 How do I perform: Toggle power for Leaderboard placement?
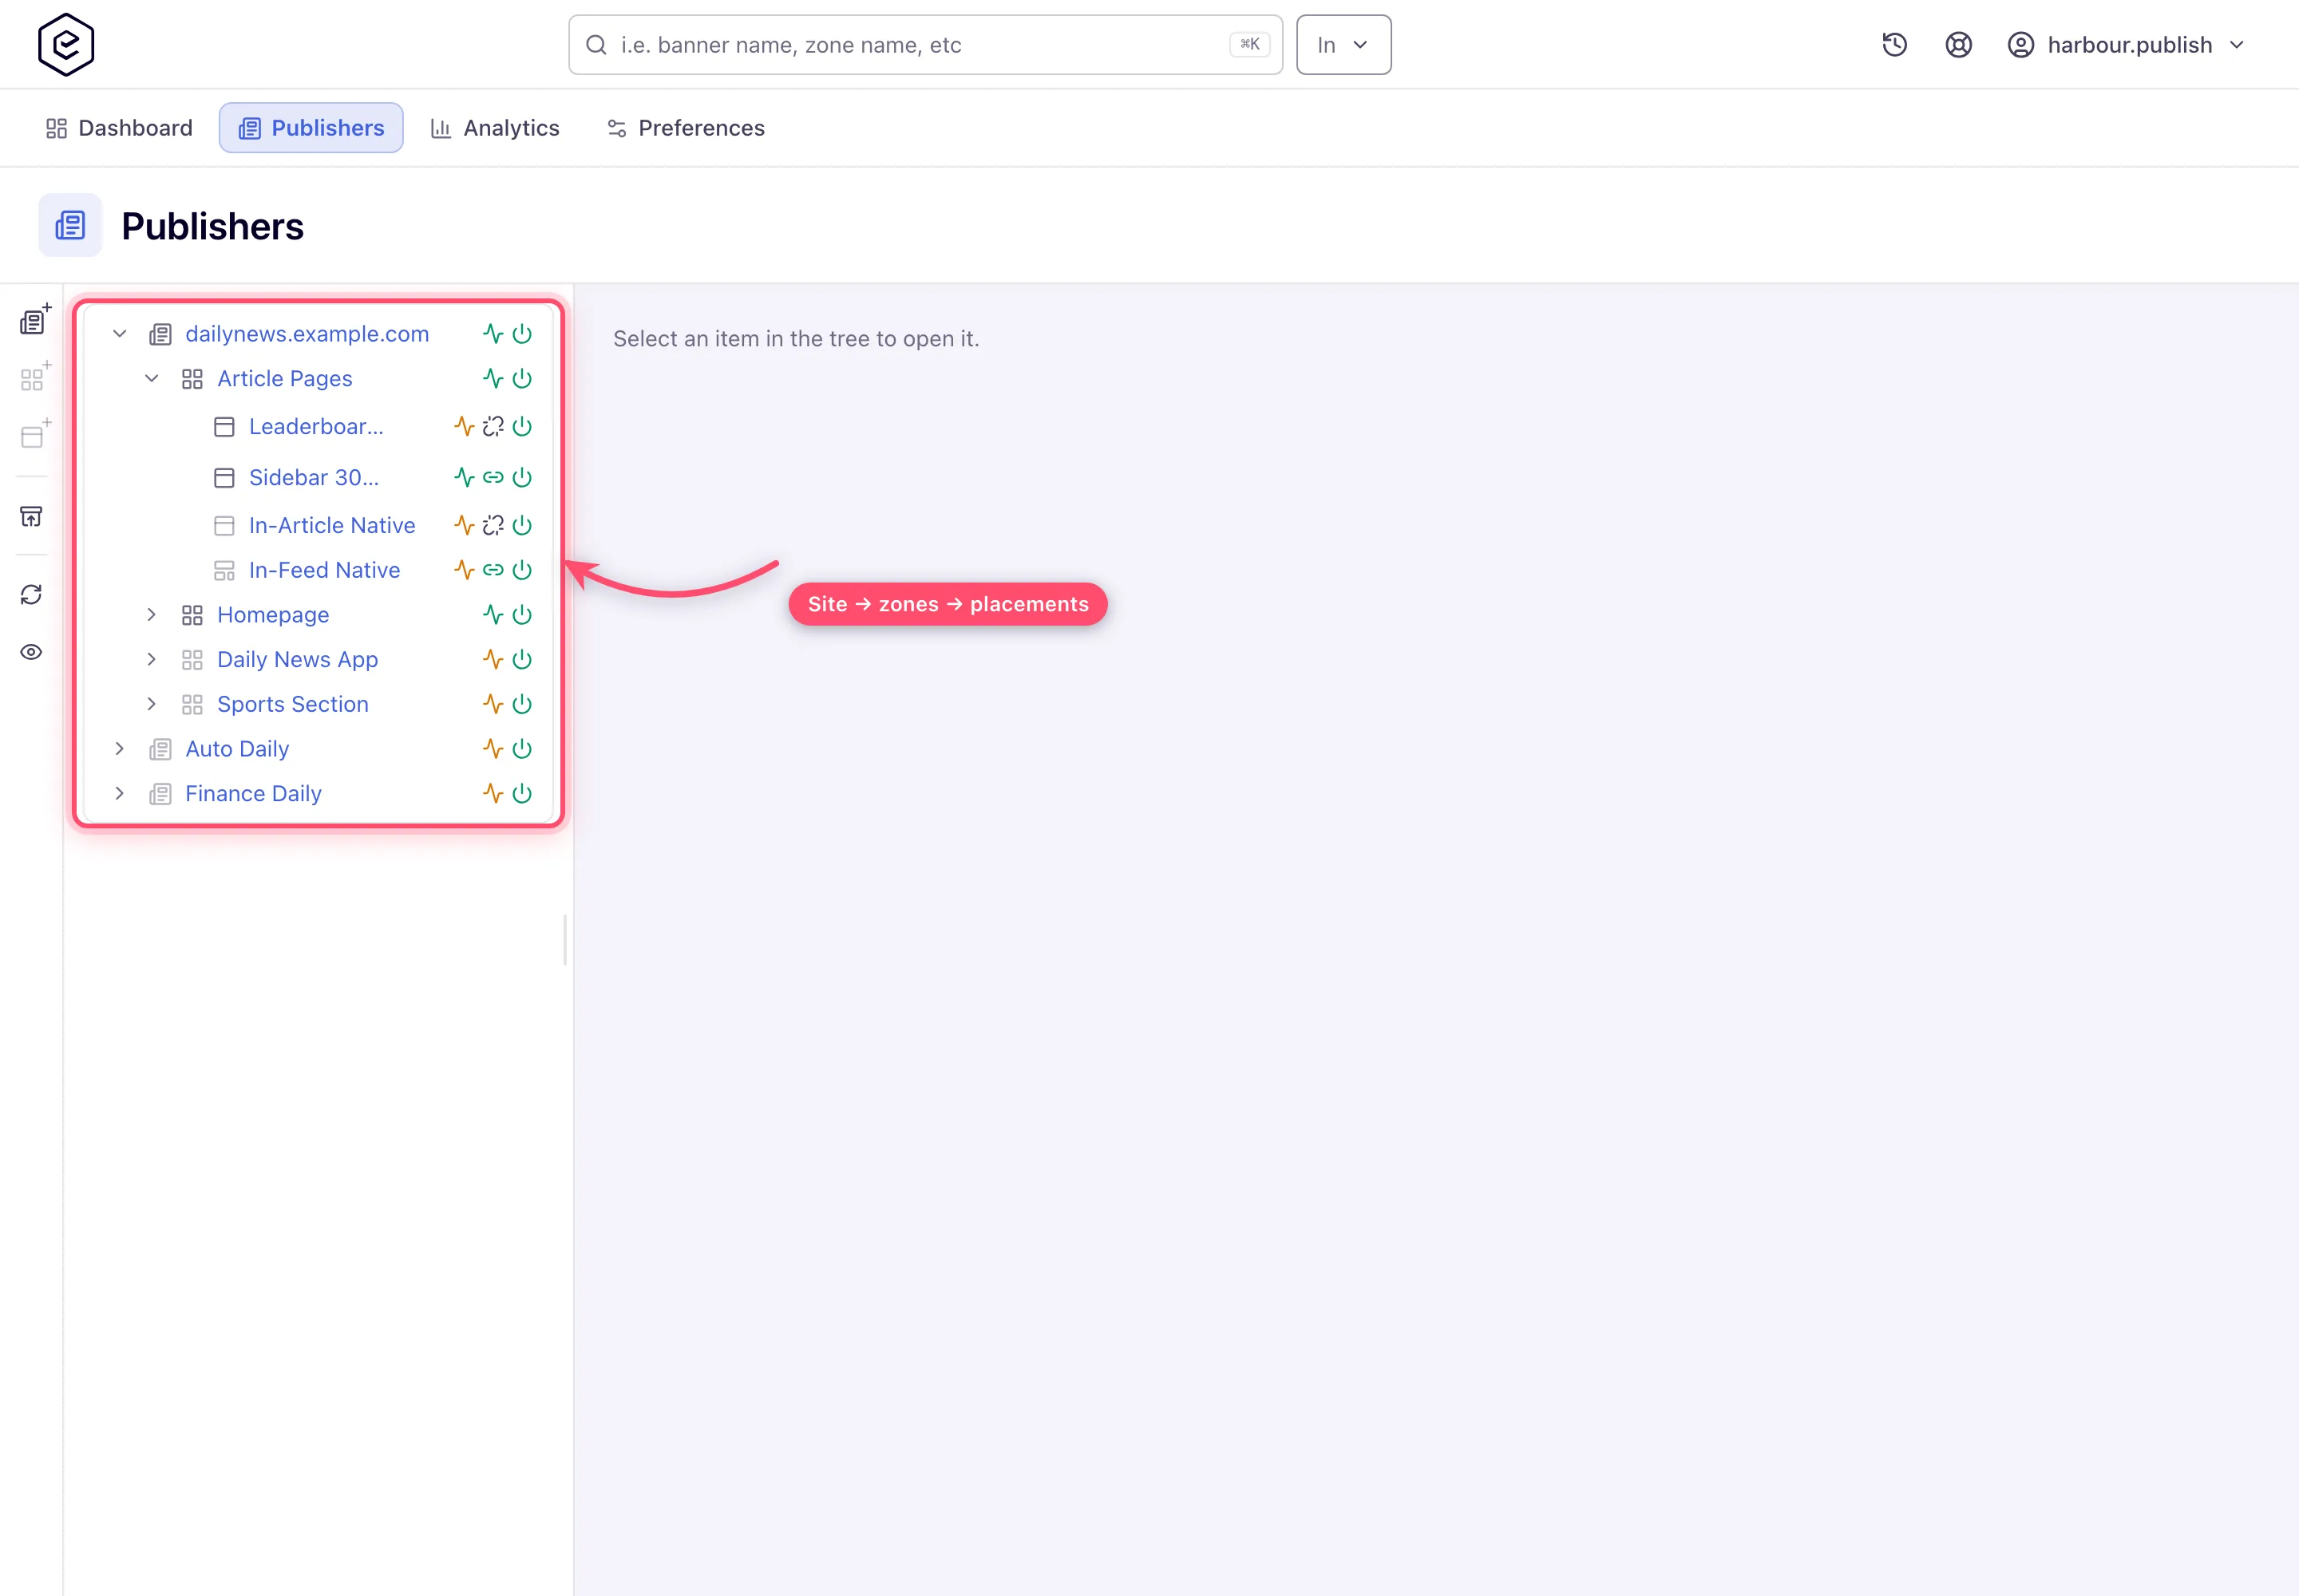[x=522, y=427]
